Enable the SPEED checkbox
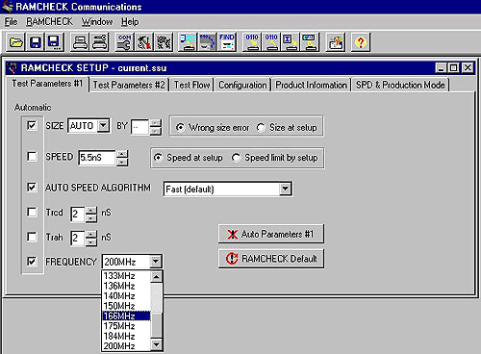 point(32,157)
